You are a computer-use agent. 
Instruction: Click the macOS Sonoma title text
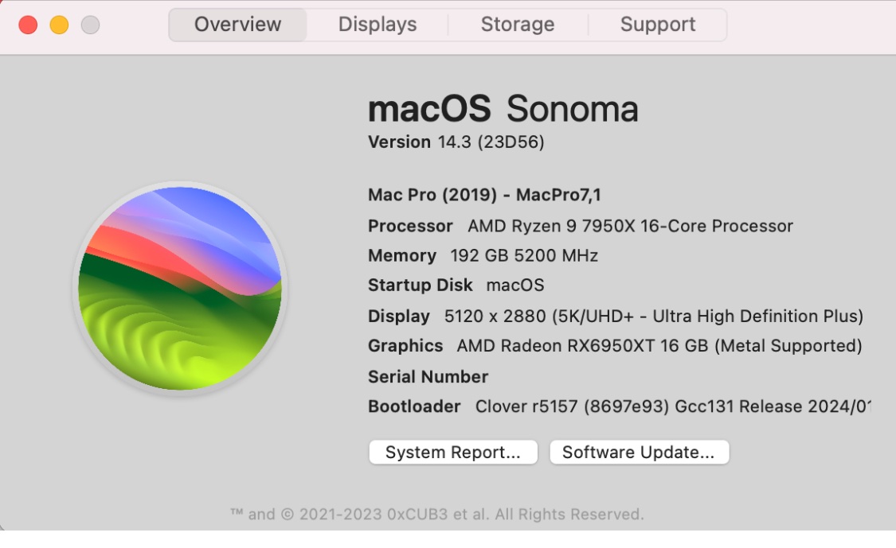503,109
